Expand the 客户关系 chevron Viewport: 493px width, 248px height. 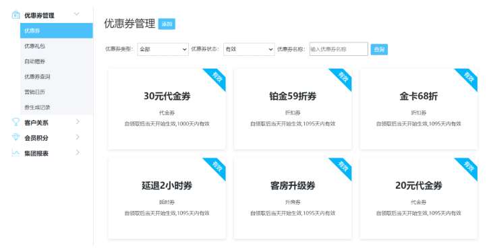78,122
